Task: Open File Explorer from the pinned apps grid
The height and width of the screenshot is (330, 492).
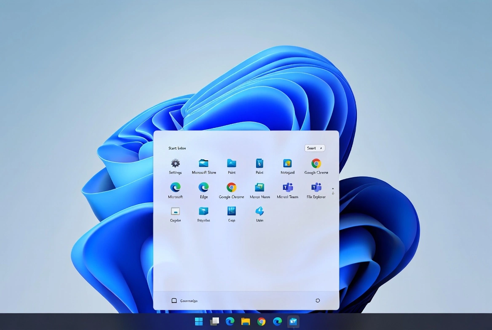Action: tap(315, 188)
